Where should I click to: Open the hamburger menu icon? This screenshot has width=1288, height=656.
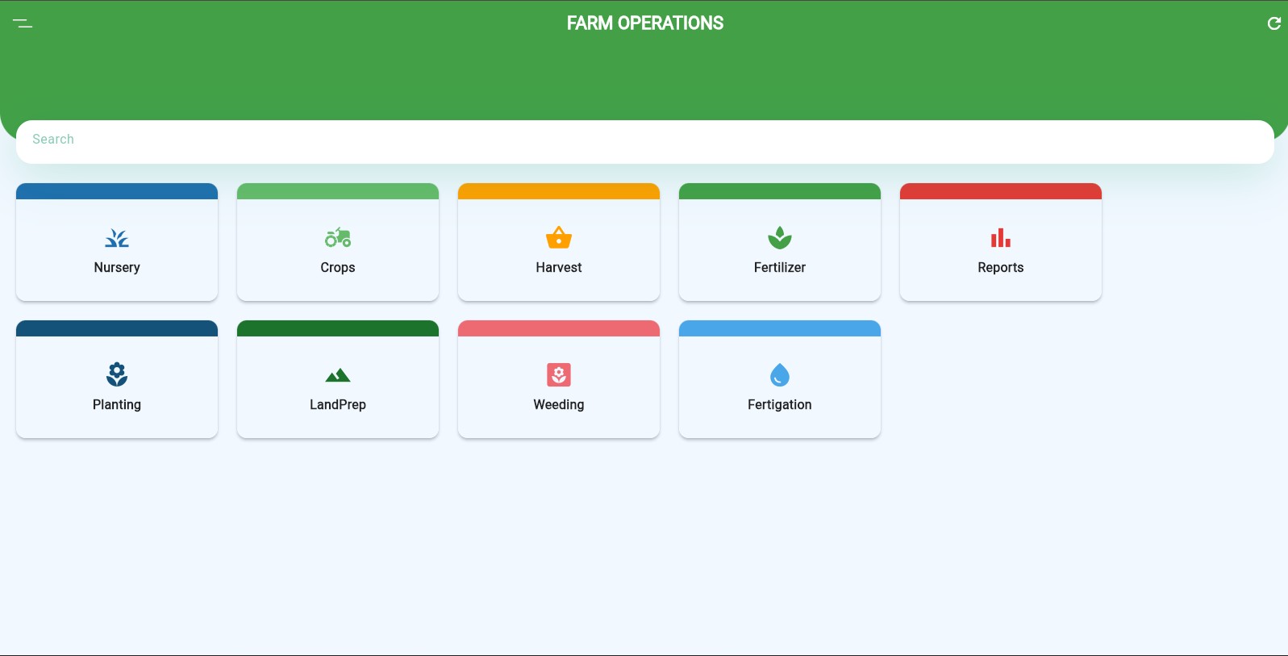tap(23, 23)
